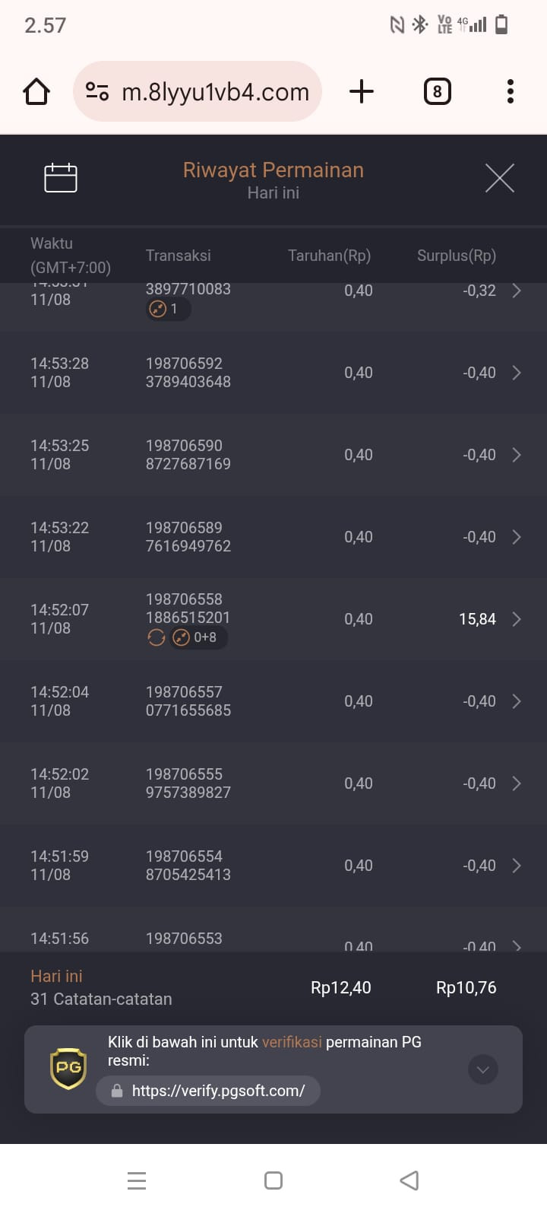Click the PG shield logo
This screenshot has width=547, height=1217.
(x=68, y=1068)
